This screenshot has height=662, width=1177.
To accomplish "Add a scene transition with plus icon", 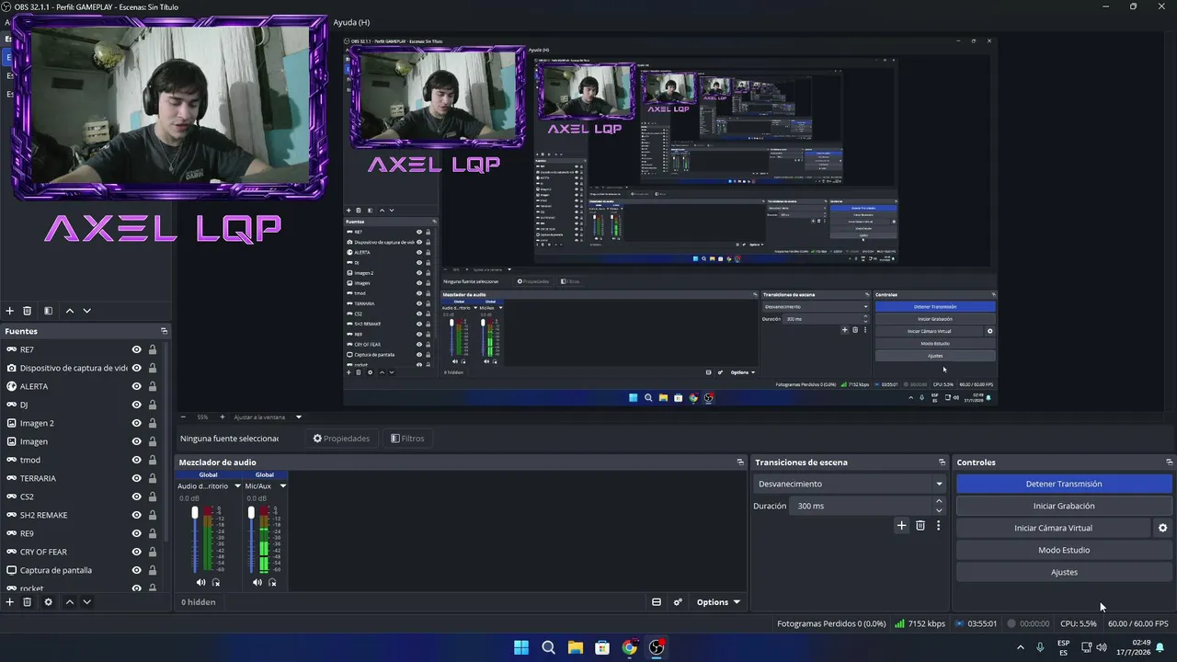I will [901, 526].
